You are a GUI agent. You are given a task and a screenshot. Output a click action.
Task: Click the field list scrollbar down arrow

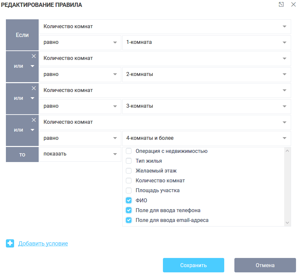[287, 223]
